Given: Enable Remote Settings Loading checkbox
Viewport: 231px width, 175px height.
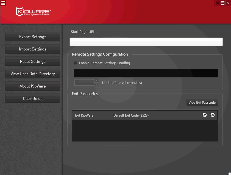Looking at the screenshot, I should pyautogui.click(x=76, y=63).
